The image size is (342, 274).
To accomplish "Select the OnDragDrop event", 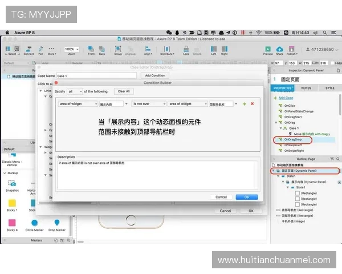I will pyautogui.click(x=293, y=139).
